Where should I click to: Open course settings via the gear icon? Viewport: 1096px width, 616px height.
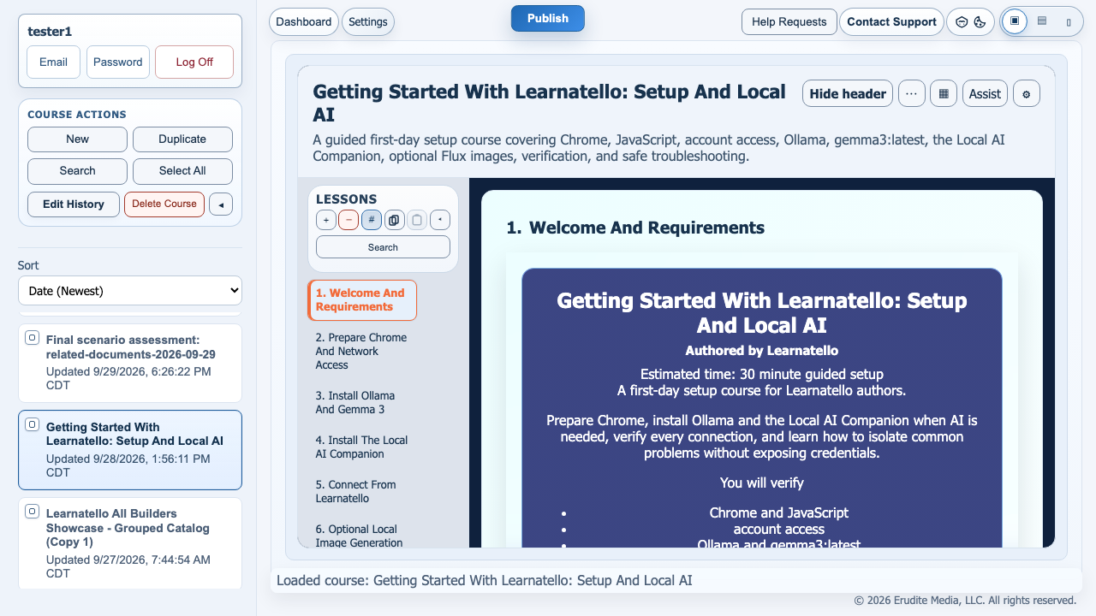click(x=1027, y=93)
